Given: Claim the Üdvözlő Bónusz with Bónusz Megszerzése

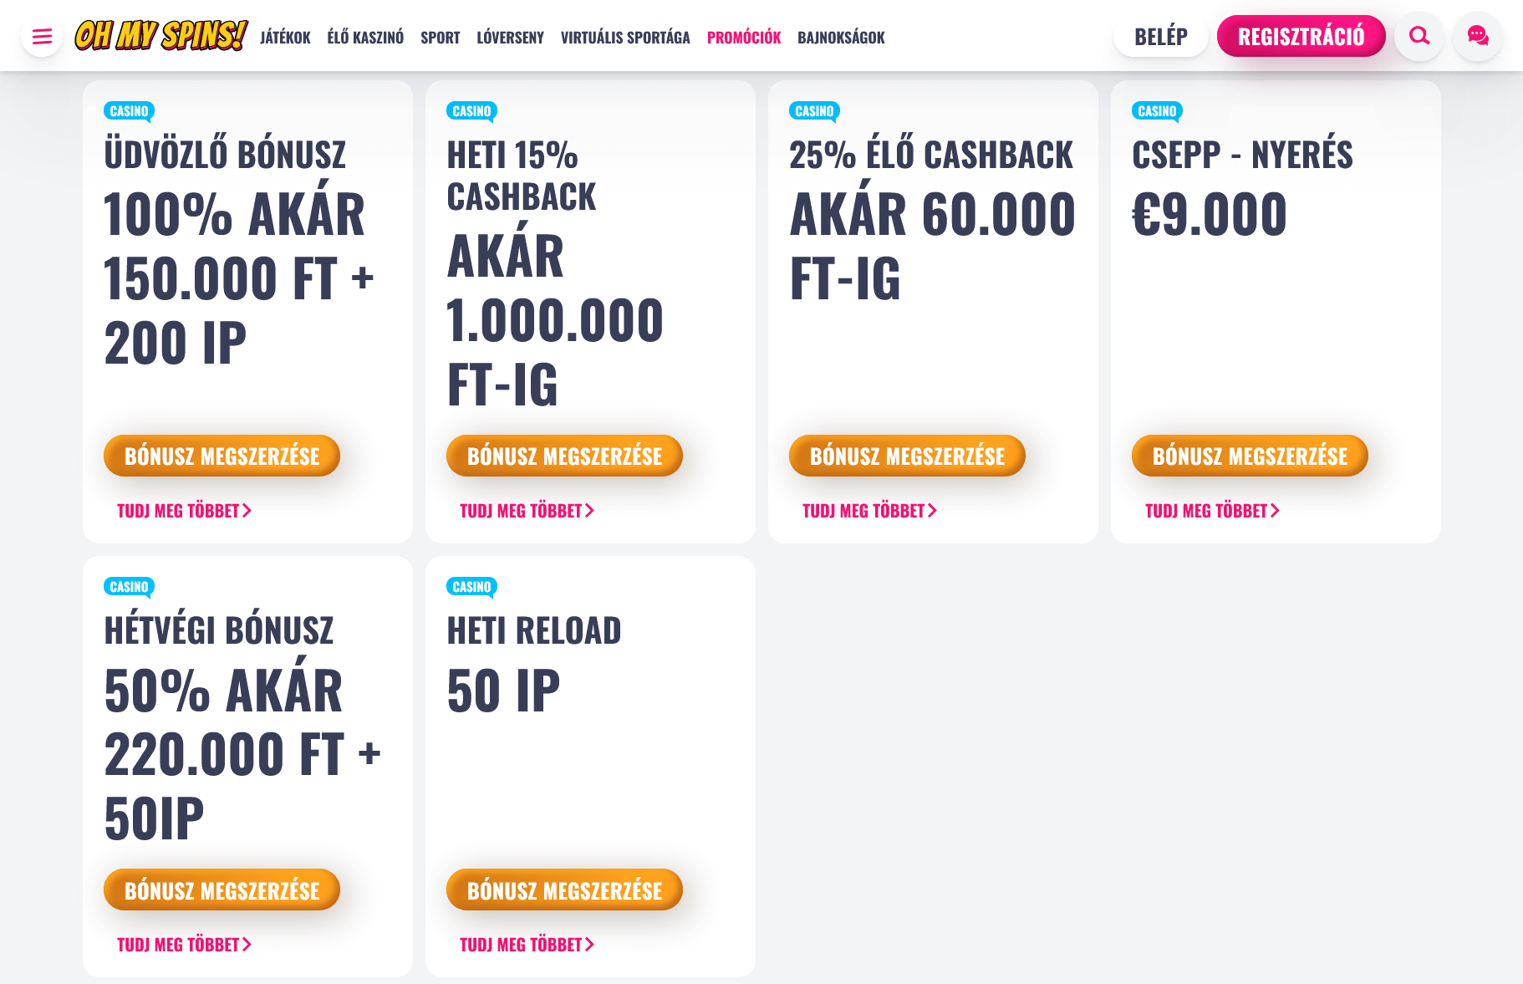Looking at the screenshot, I should [x=222, y=456].
